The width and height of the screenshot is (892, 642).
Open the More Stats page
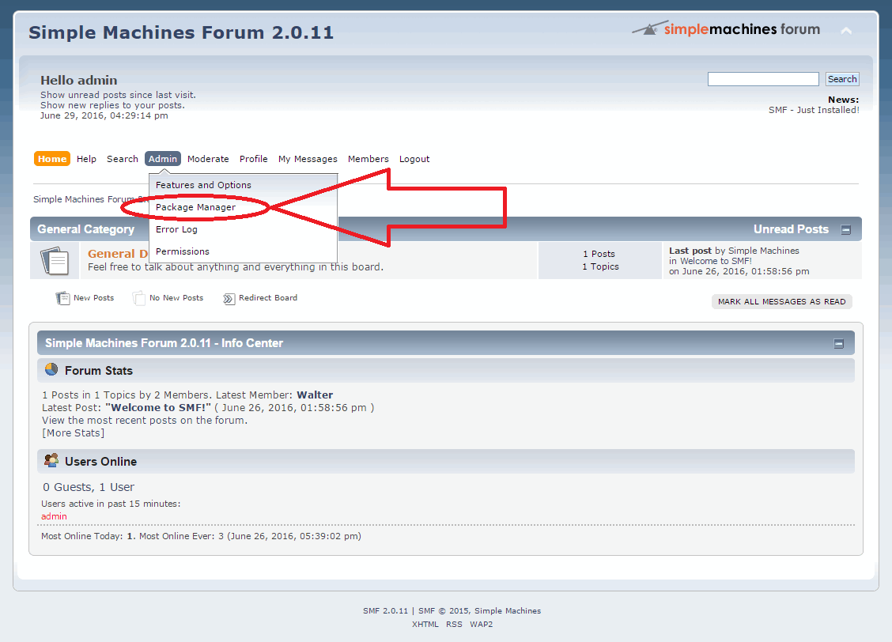point(73,432)
